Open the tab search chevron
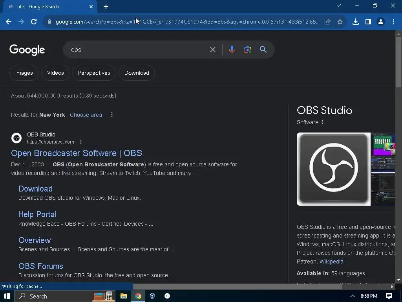Screen dimensions: 402x302 339,6
